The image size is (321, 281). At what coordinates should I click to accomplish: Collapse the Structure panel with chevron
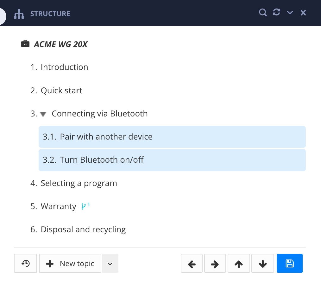pyautogui.click(x=290, y=13)
